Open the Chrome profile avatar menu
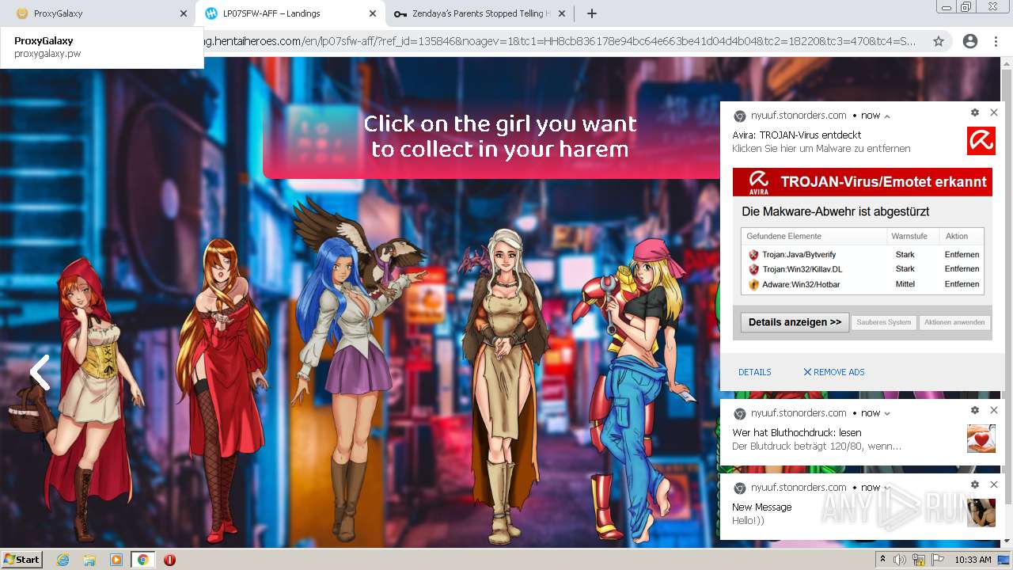The width and height of the screenshot is (1013, 570). (x=969, y=41)
